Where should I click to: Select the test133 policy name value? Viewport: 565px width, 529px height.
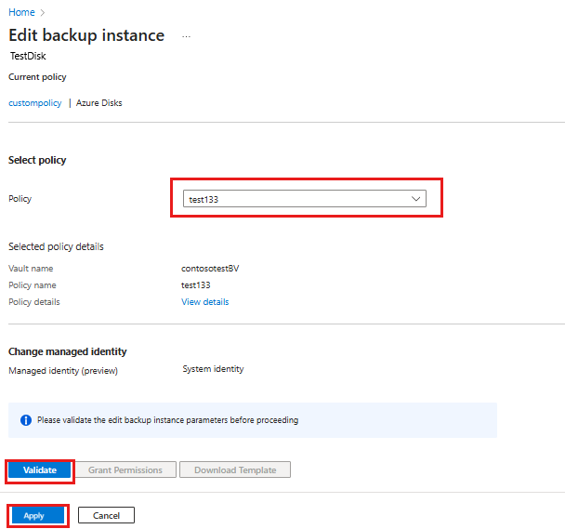click(x=196, y=285)
